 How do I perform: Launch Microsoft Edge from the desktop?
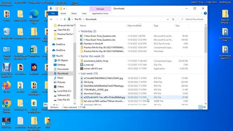[34, 17]
